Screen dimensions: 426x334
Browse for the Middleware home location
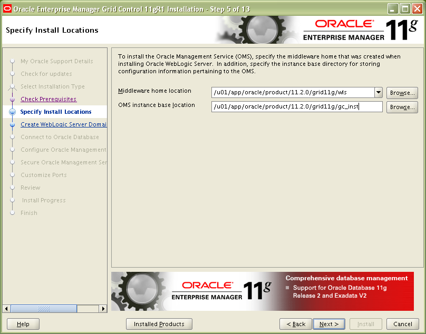[402, 93]
